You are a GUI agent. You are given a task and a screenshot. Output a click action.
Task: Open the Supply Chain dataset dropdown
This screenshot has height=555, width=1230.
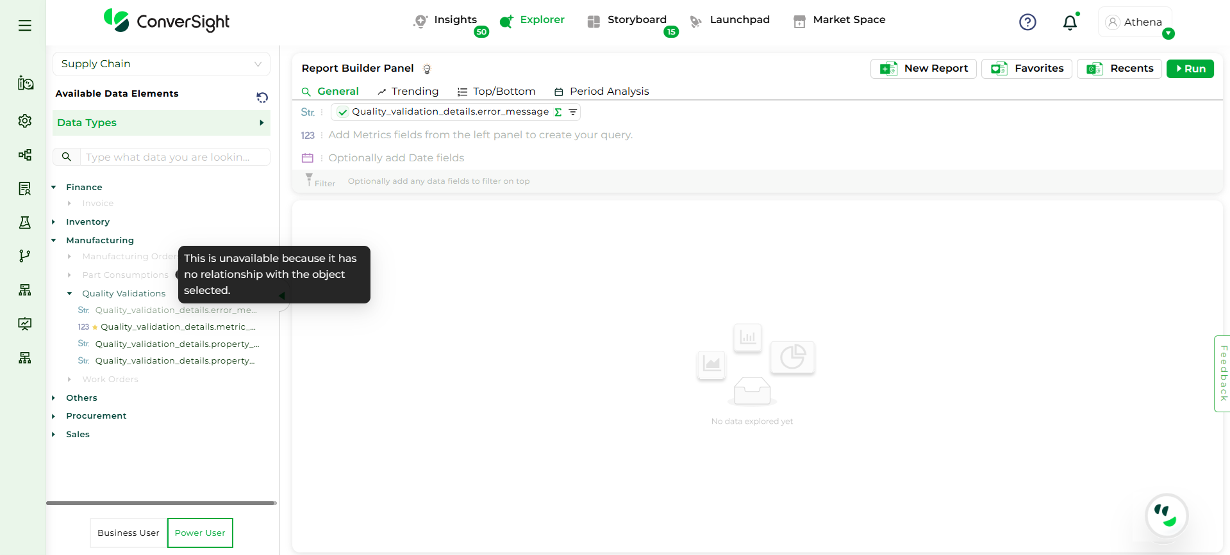[161, 64]
